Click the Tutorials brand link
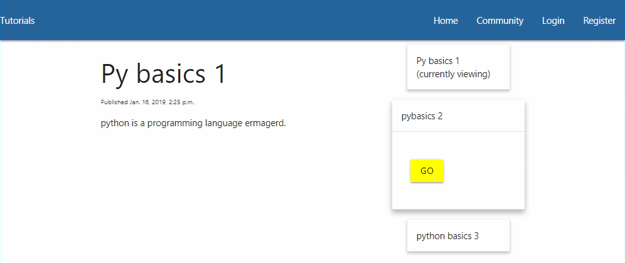Screen dimensions: 625x263 click(x=18, y=21)
